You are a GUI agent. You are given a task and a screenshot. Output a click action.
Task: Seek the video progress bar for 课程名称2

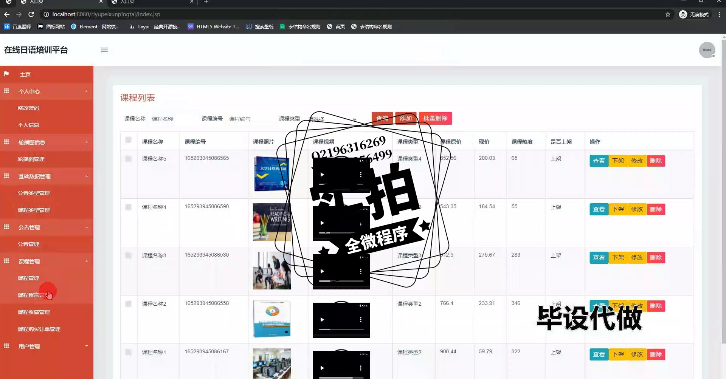[341, 329]
